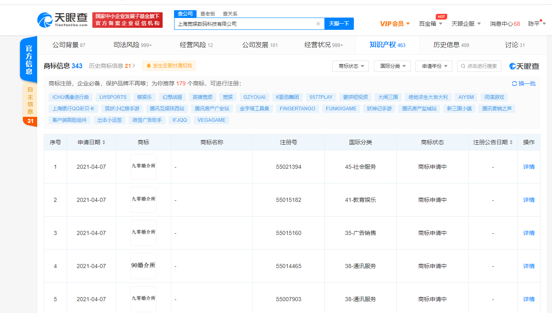The image size is (552, 313).
Task: Select the 5577PLAY trademark tag
Action: [x=321, y=97]
